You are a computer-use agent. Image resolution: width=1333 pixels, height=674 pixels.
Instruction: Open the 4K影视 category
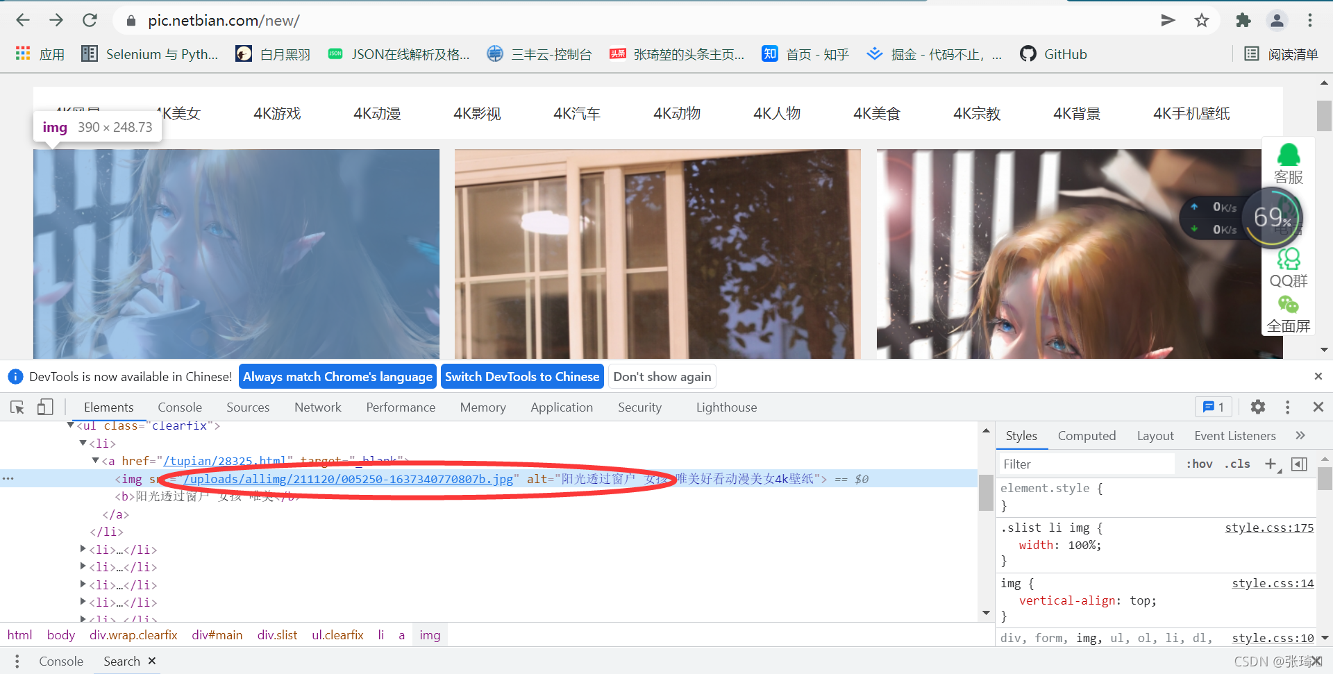[477, 113]
